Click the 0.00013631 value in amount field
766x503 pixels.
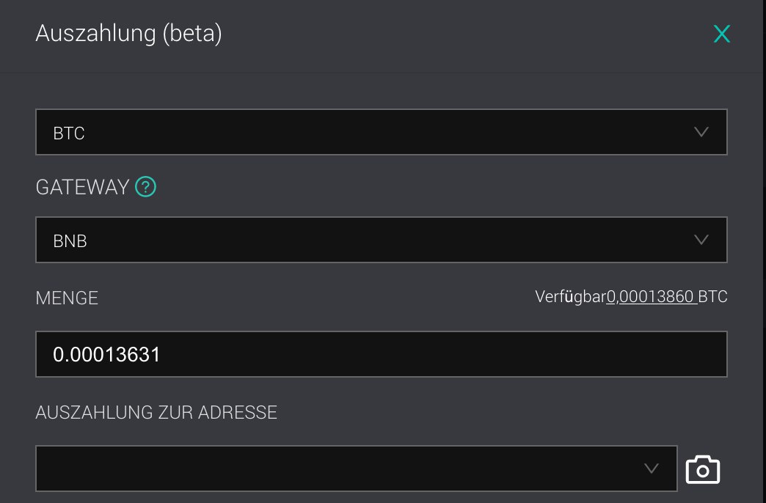pos(106,355)
